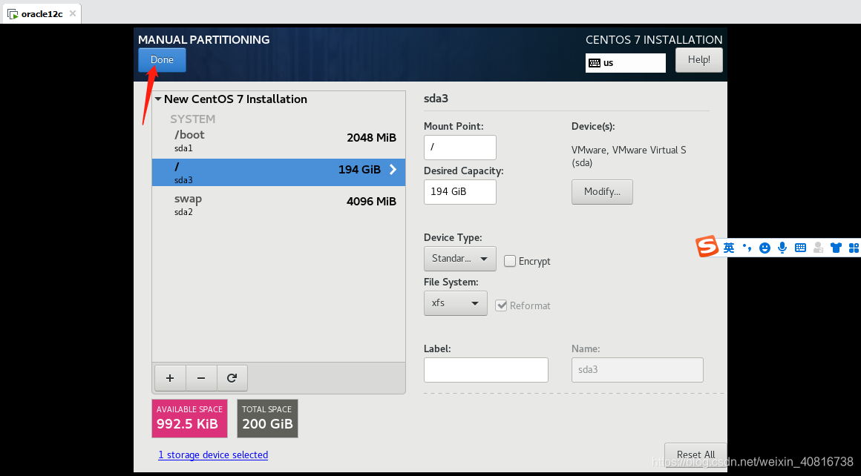
Task: Select the / sda3 partition row
Action: pos(279,172)
